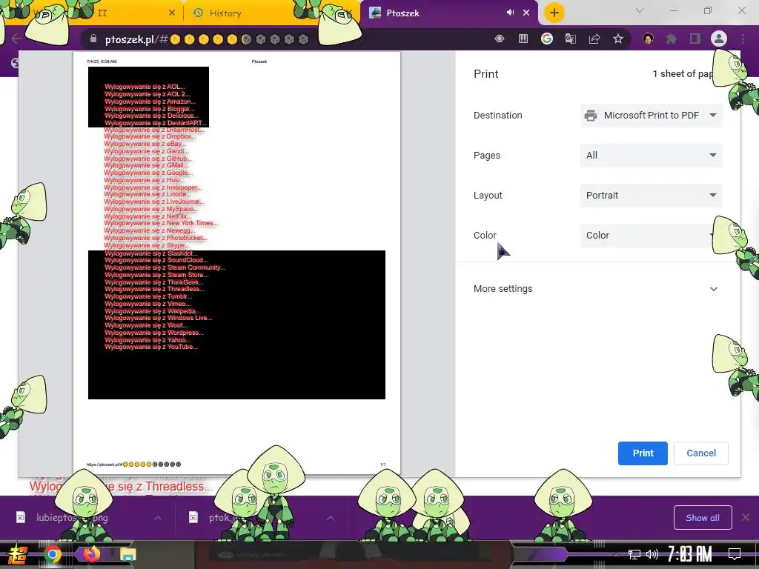This screenshot has height=569, width=759.
Task: Close the tab left of History
Action: click(172, 13)
